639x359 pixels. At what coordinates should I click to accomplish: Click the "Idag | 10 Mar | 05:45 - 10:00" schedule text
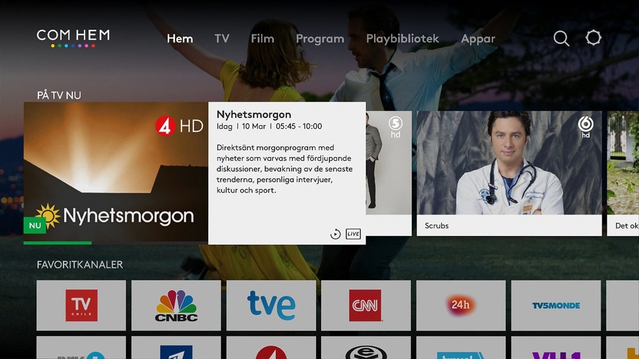(269, 127)
